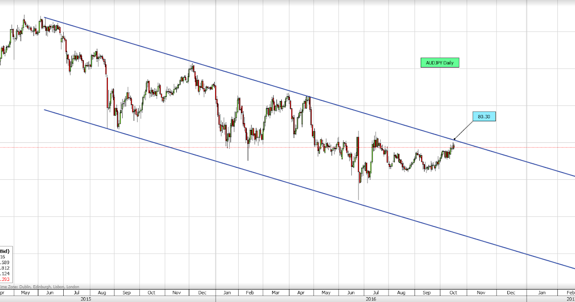Click the .124 value in the legend box
The image size is (575, 302).
[5, 274]
